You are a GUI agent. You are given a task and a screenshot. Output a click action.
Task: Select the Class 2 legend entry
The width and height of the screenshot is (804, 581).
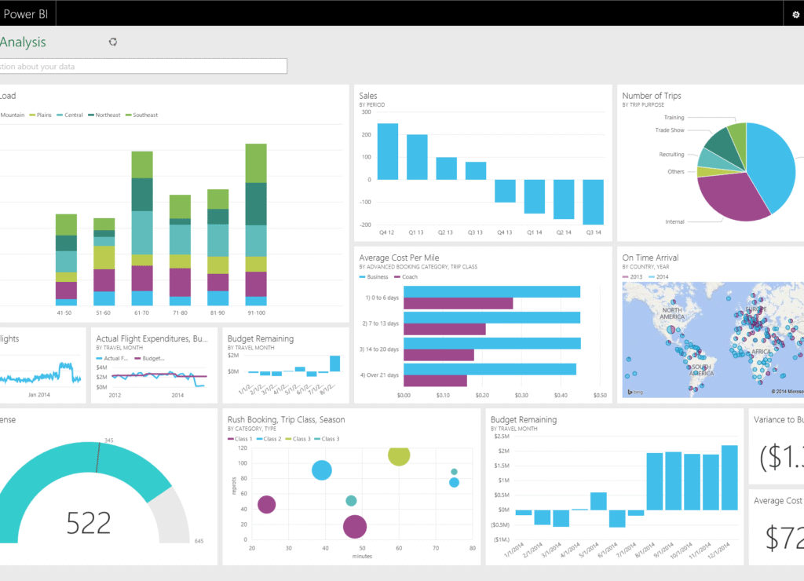pos(269,439)
